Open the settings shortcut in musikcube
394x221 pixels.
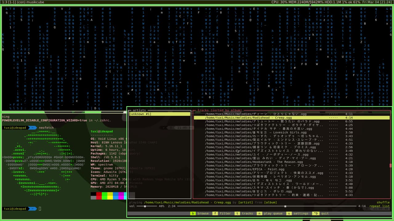click(297, 214)
